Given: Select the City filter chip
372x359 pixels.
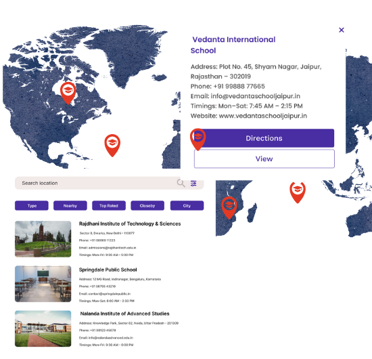Looking at the screenshot, I should (187, 205).
